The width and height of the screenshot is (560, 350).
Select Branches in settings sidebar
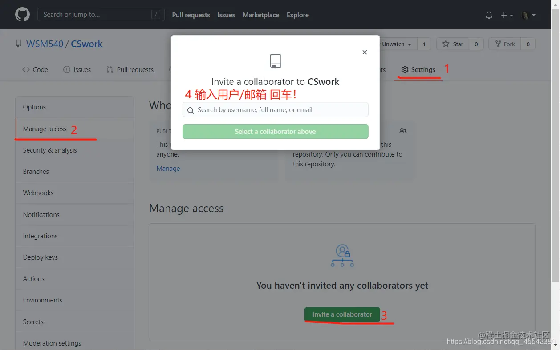click(75, 172)
